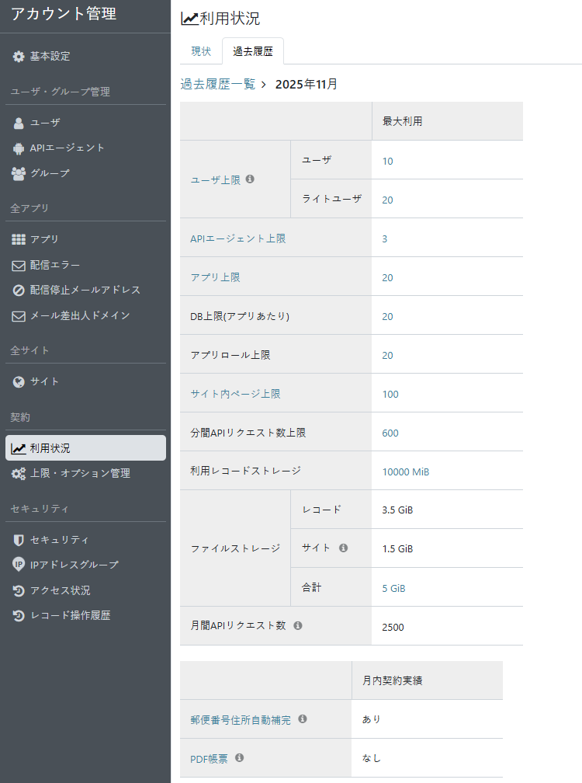
Task: Switch to the 現状 tab
Action: coord(201,51)
